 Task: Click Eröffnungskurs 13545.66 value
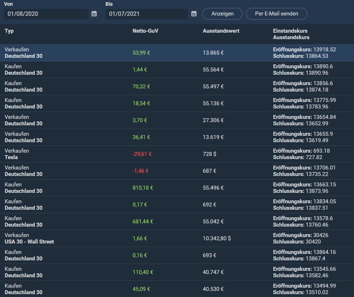point(325,269)
